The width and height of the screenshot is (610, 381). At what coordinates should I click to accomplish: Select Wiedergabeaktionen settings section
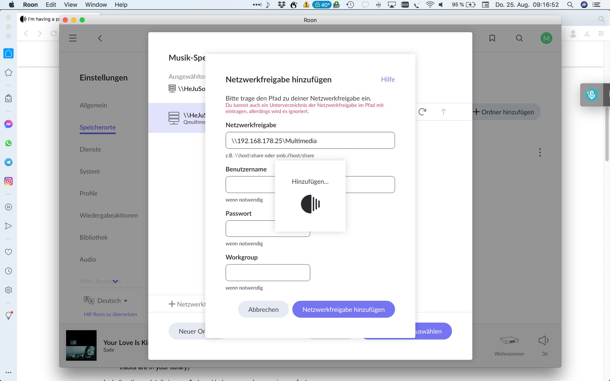click(109, 215)
